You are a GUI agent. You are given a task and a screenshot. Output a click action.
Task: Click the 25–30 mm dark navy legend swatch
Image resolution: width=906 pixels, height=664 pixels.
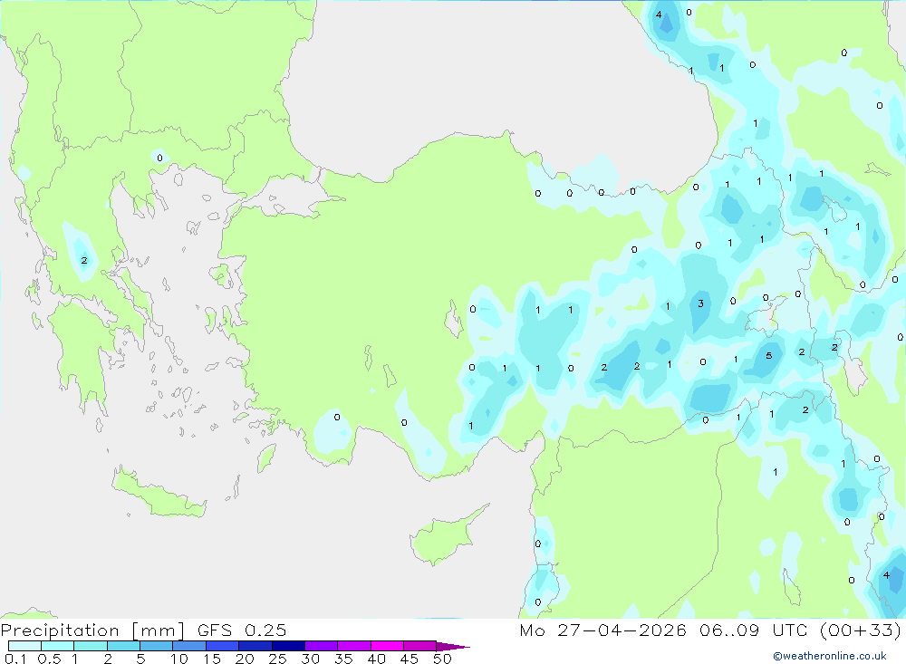288,646
